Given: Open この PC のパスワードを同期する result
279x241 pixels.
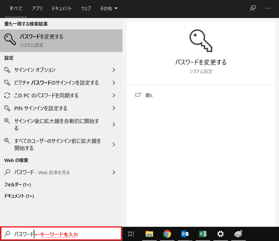Looking at the screenshot, I should [x=61, y=95].
